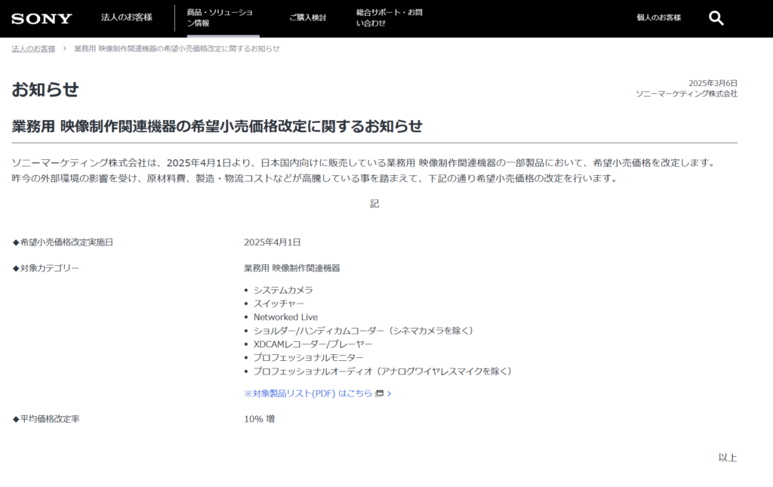
Task: Open 法人のお客様 header menu
Action: coord(127,17)
